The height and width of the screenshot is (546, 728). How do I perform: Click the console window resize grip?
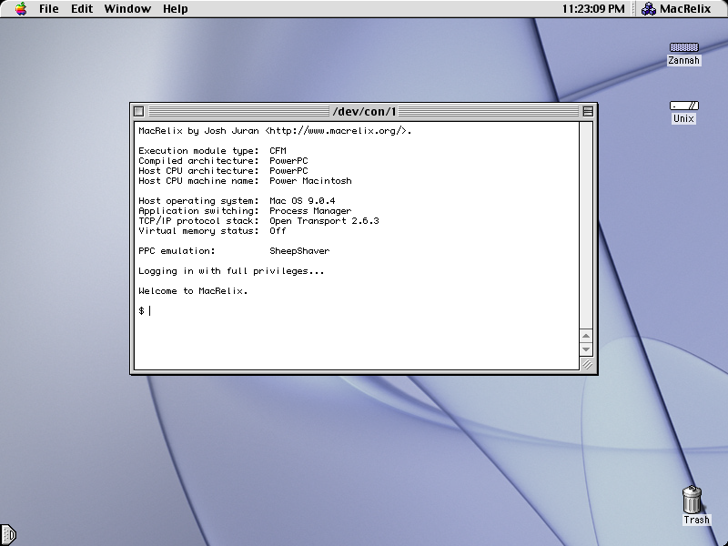point(587,365)
